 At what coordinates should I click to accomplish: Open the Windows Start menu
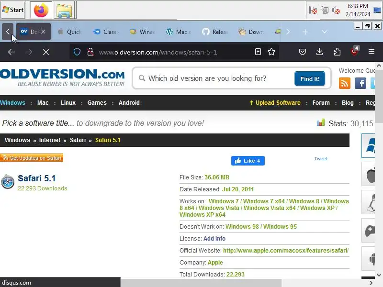tap(13, 10)
